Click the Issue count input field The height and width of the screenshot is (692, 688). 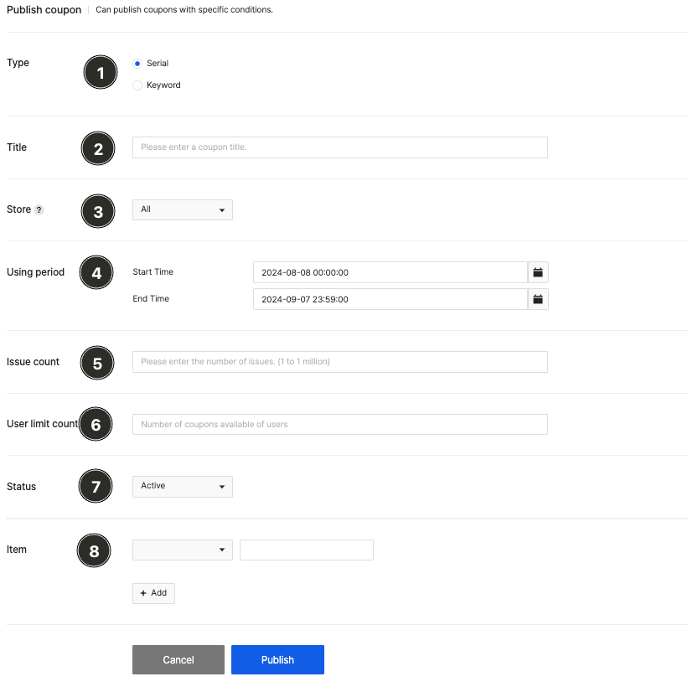point(339,362)
